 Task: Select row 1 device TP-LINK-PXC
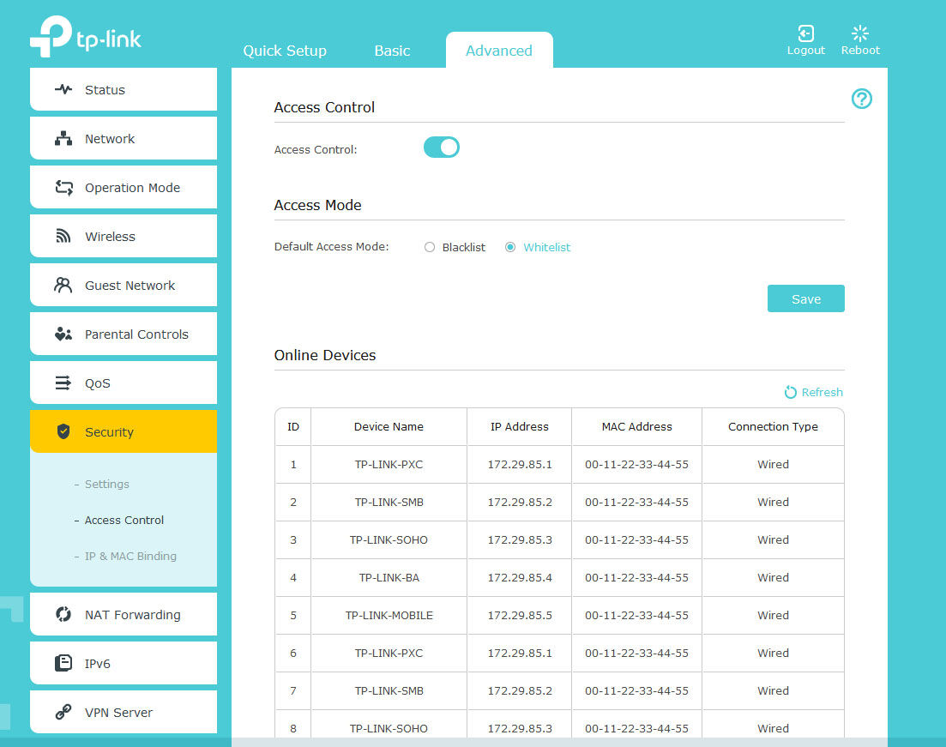pyautogui.click(x=389, y=465)
